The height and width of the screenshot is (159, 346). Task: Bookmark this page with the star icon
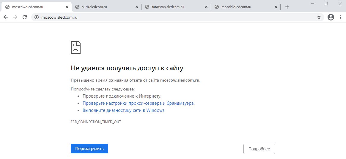319,18
